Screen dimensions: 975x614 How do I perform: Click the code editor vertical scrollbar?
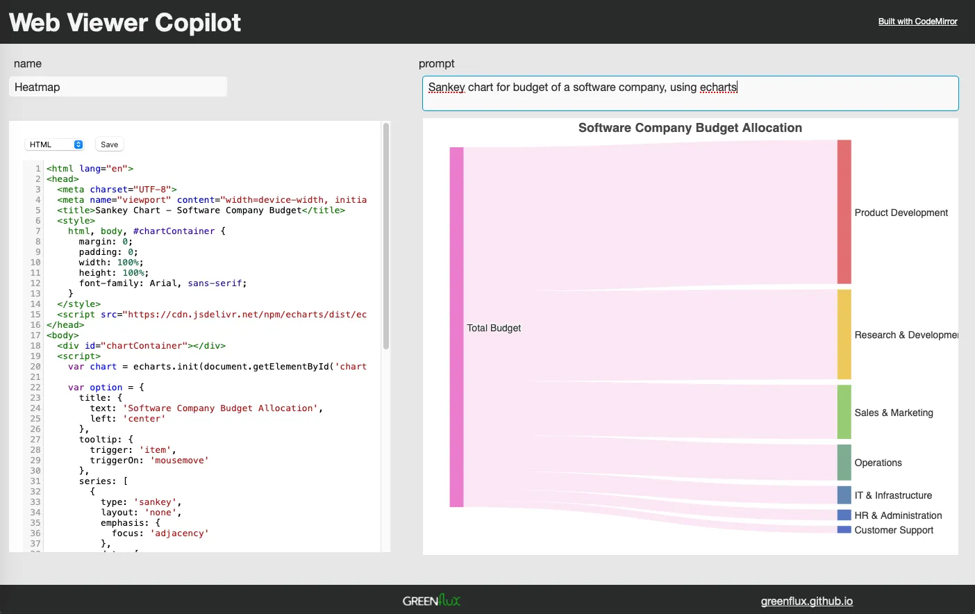[386, 236]
